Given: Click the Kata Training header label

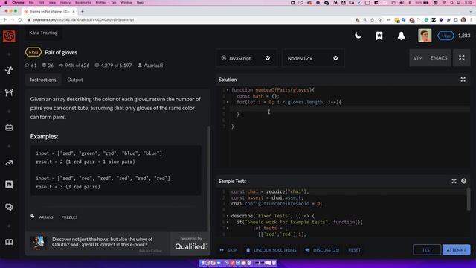Looking at the screenshot, I should [43, 33].
